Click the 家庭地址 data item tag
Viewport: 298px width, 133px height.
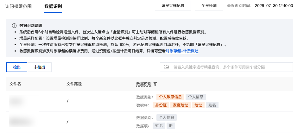[181, 105]
